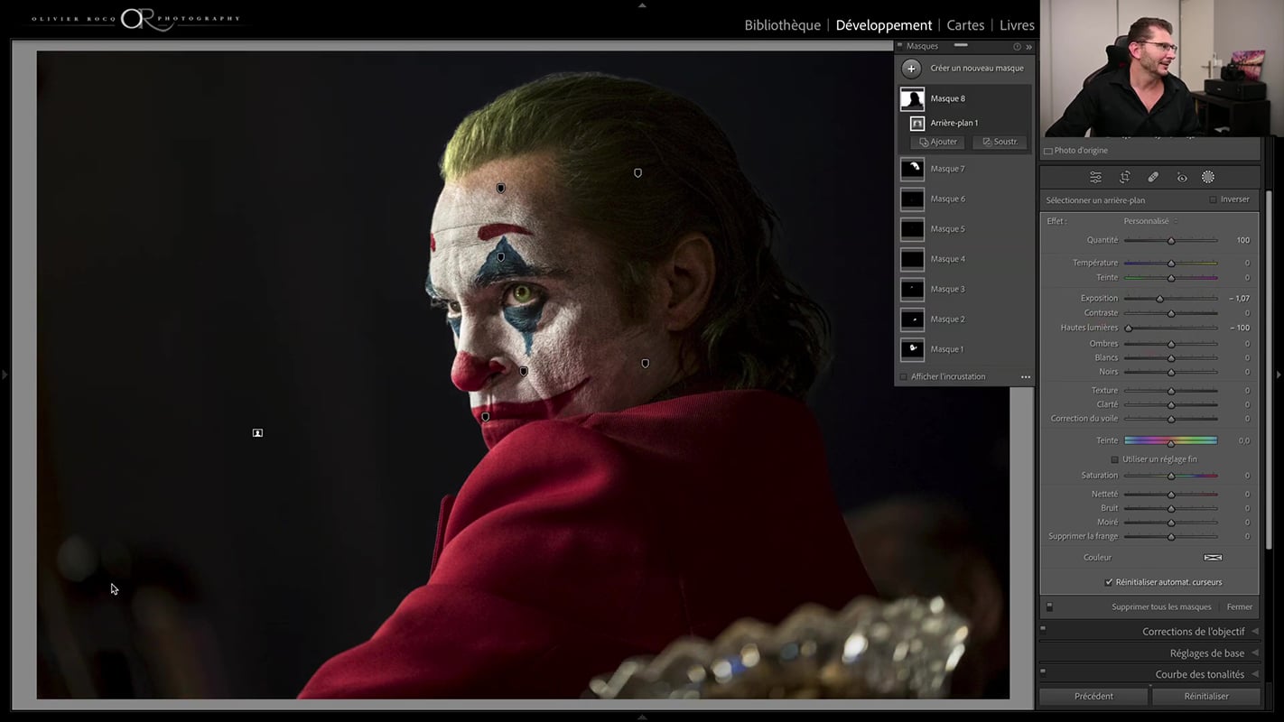
Task: Select the mask pin in the dark hair
Action: click(637, 172)
